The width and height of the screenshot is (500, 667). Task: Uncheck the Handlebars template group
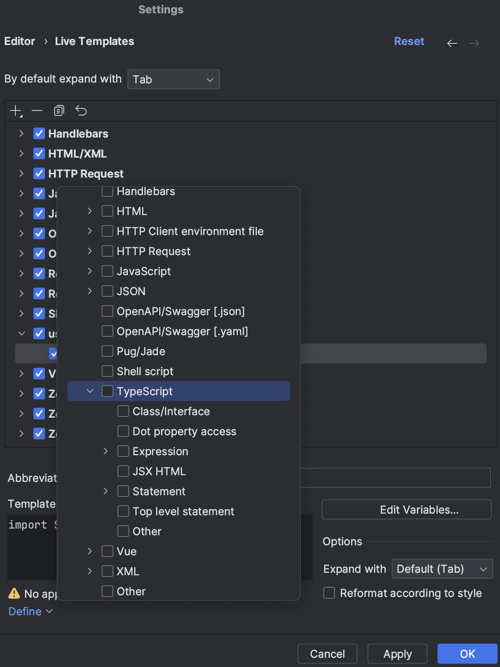(39, 133)
